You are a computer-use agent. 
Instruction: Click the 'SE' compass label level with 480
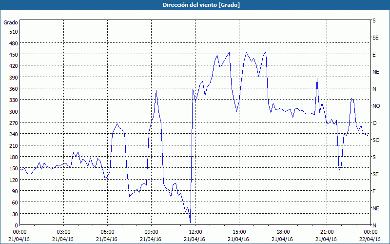pos(375,38)
